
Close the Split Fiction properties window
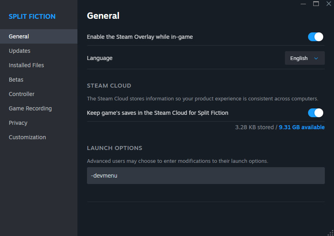[x=328, y=4]
